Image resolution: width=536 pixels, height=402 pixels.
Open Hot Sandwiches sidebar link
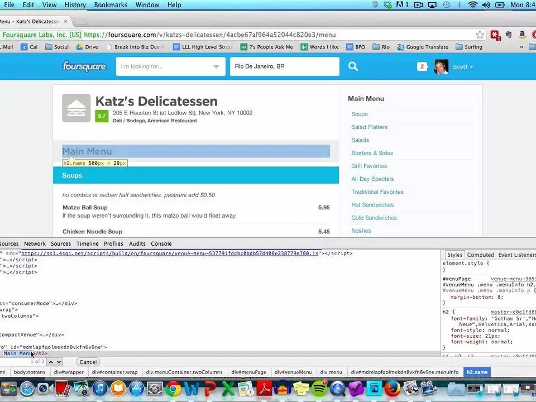click(372, 205)
